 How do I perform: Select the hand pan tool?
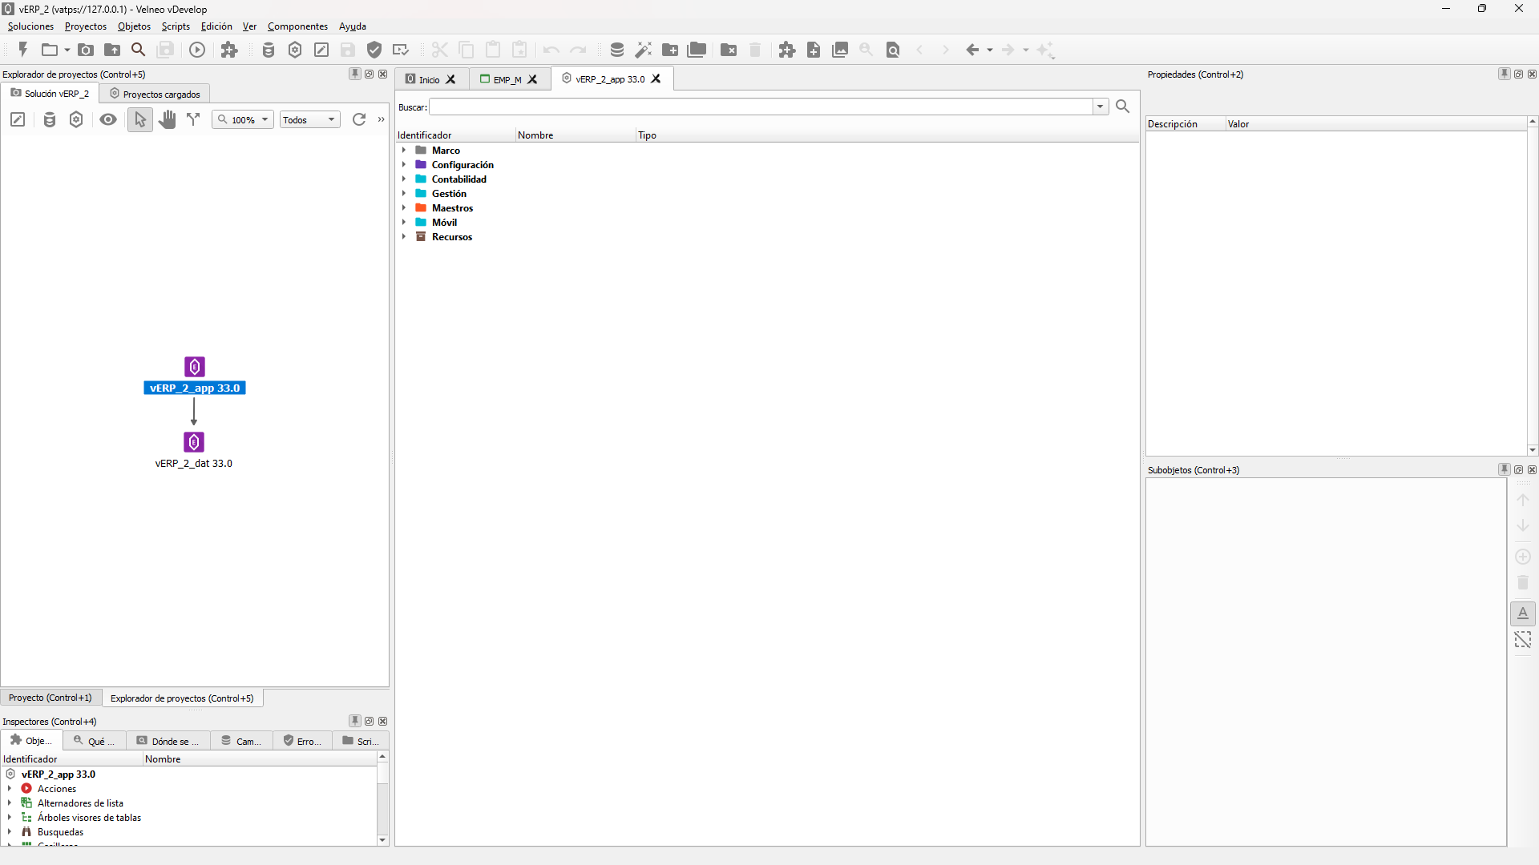coord(167,119)
